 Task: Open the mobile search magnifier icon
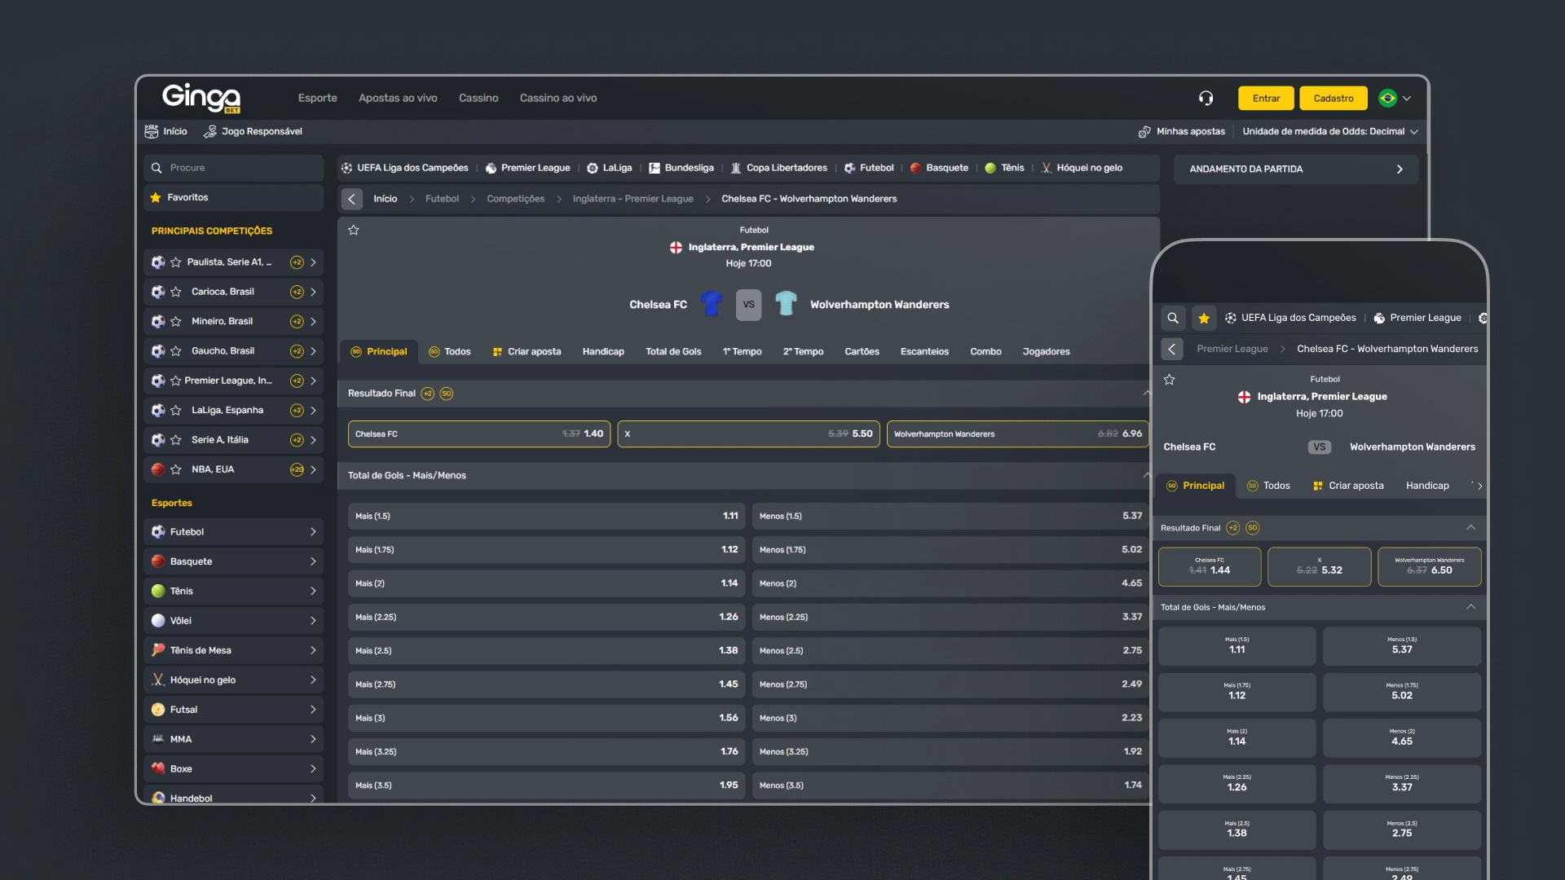coord(1173,319)
